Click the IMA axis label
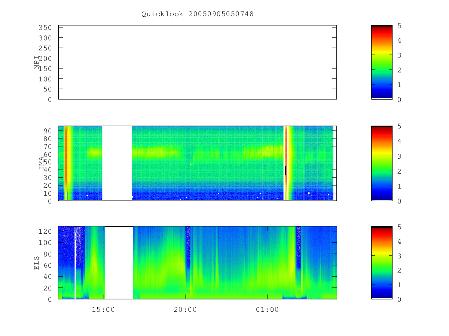 pyautogui.click(x=41, y=164)
